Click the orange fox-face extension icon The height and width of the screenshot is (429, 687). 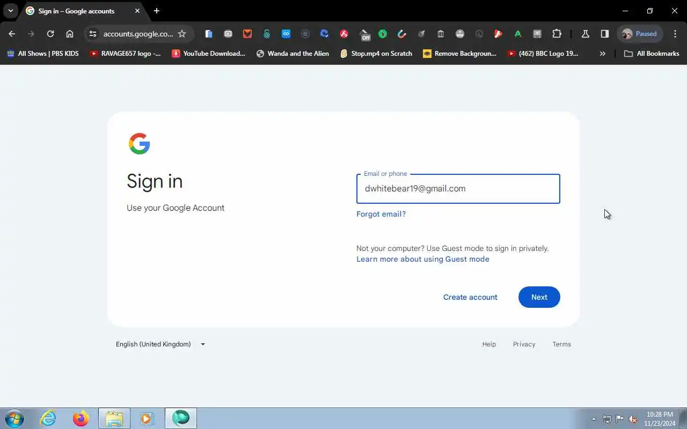[x=247, y=34]
